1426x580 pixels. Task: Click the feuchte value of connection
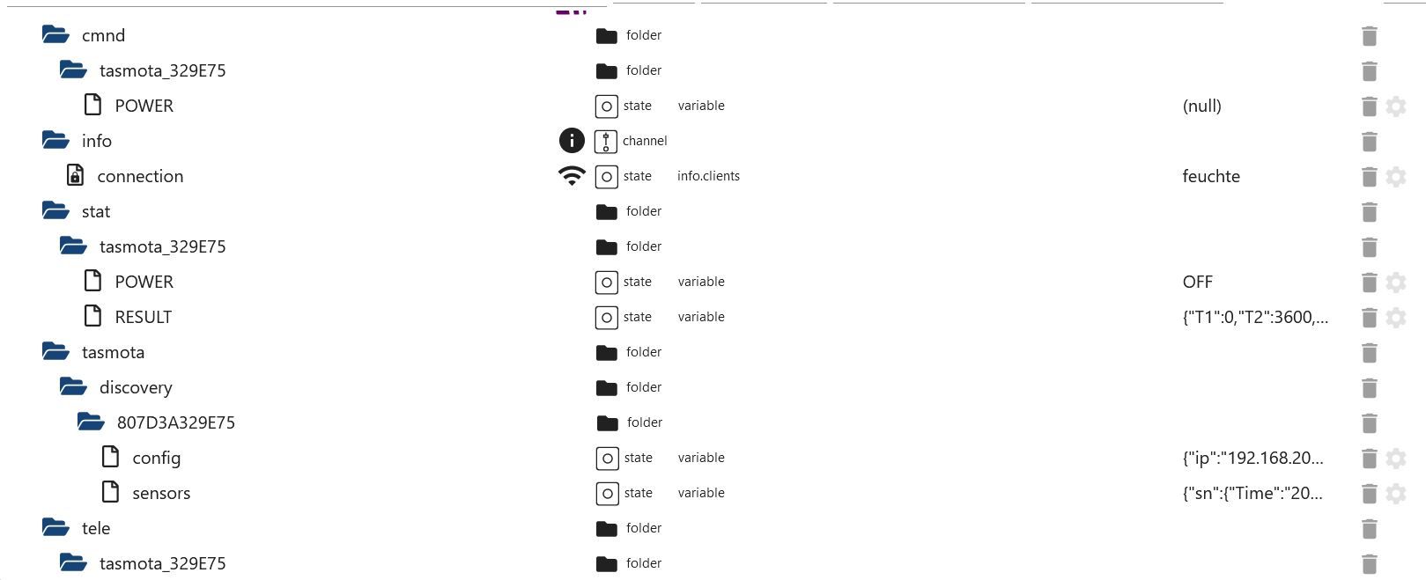[x=1211, y=176]
